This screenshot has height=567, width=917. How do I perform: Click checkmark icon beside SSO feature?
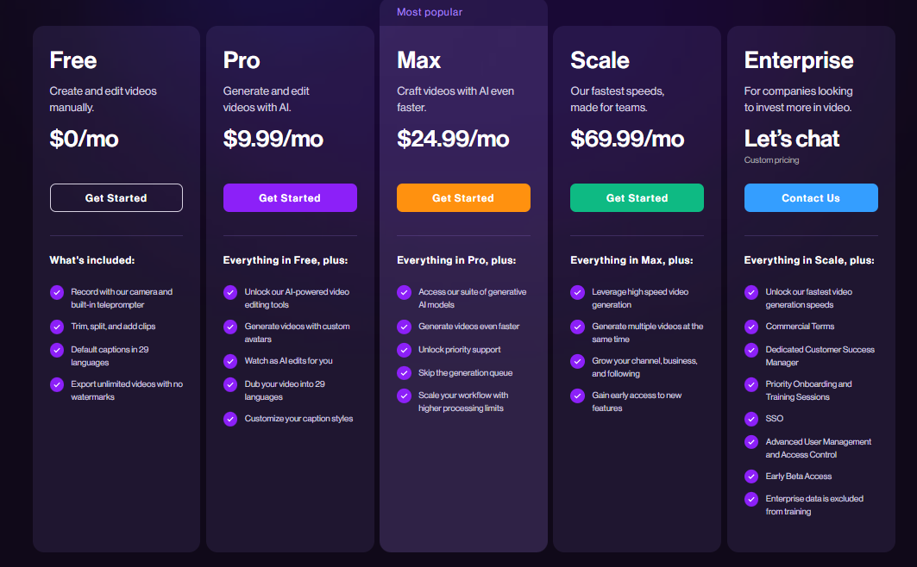(x=751, y=419)
